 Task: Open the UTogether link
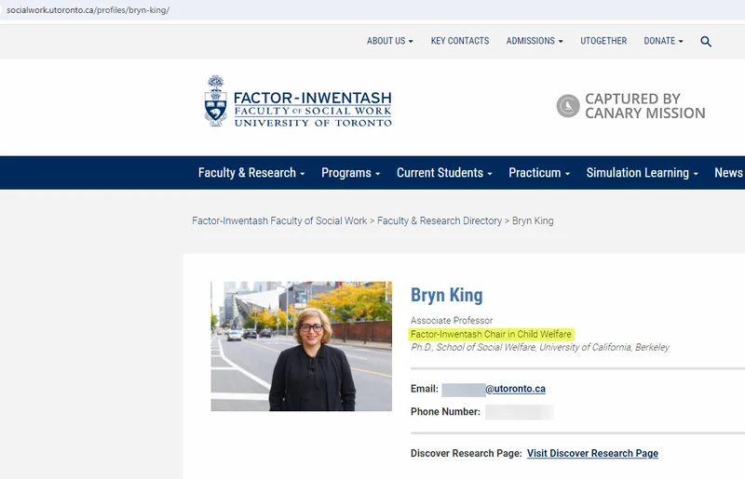603,41
